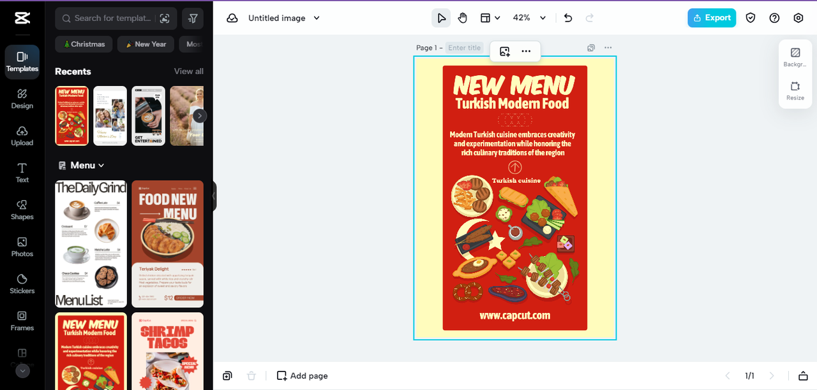817x390 pixels.
Task: Open the Background panel button
Action: [795, 57]
